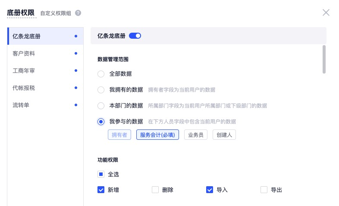
Task: Toggle the 亿条龙底册 switch off
Action: point(135,36)
